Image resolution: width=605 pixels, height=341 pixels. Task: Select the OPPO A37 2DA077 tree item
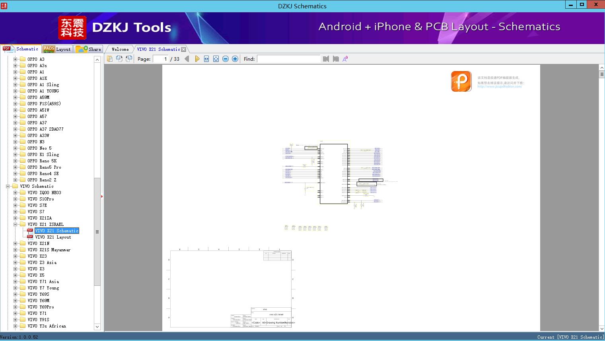point(46,129)
